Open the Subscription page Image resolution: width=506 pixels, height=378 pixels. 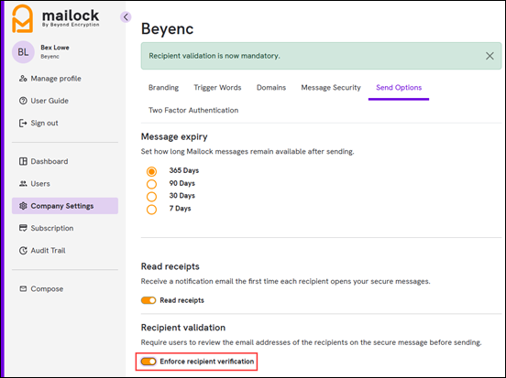pos(52,228)
